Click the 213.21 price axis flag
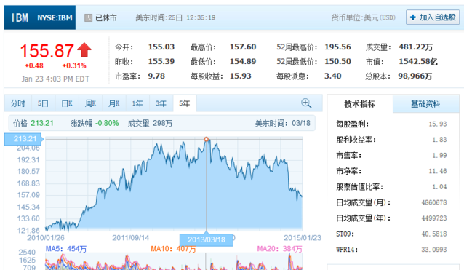Image resolution: width=464 pixels, height=270 pixels. 24,139
